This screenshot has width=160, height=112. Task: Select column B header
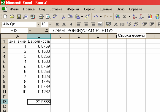pyautogui.click(x=39, y=36)
